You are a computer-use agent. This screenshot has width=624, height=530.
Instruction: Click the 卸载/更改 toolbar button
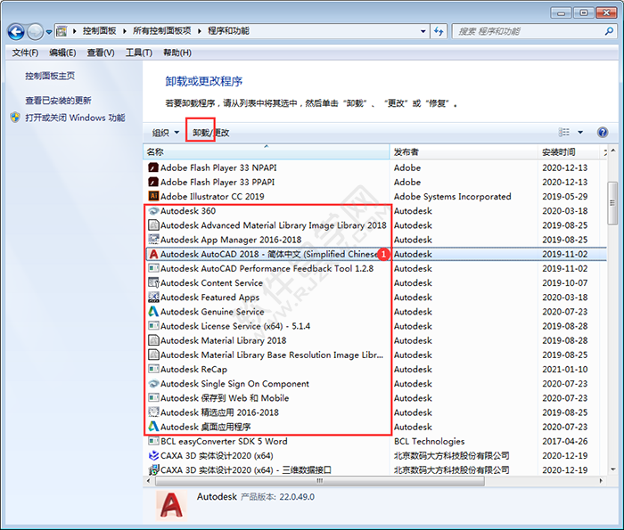pyautogui.click(x=210, y=133)
